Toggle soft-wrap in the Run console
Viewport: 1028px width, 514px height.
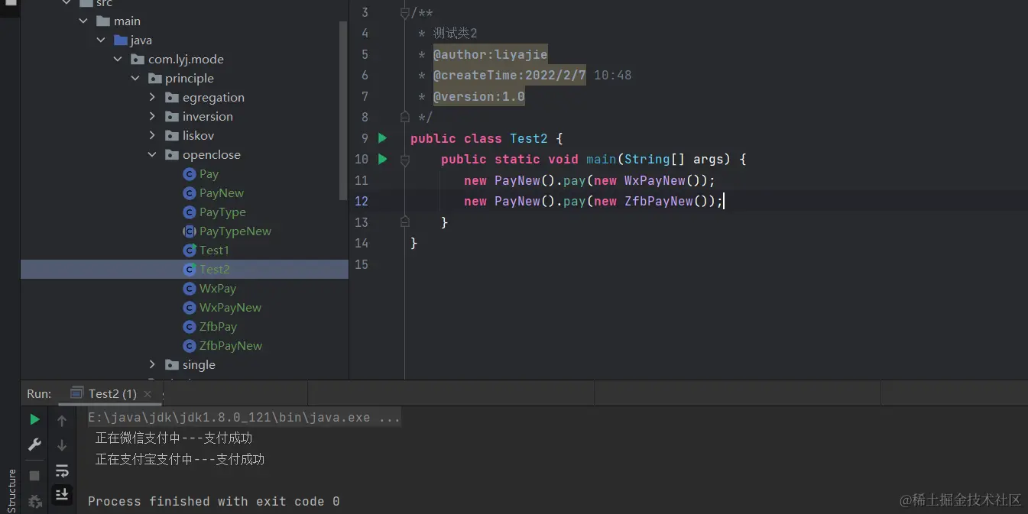click(62, 470)
